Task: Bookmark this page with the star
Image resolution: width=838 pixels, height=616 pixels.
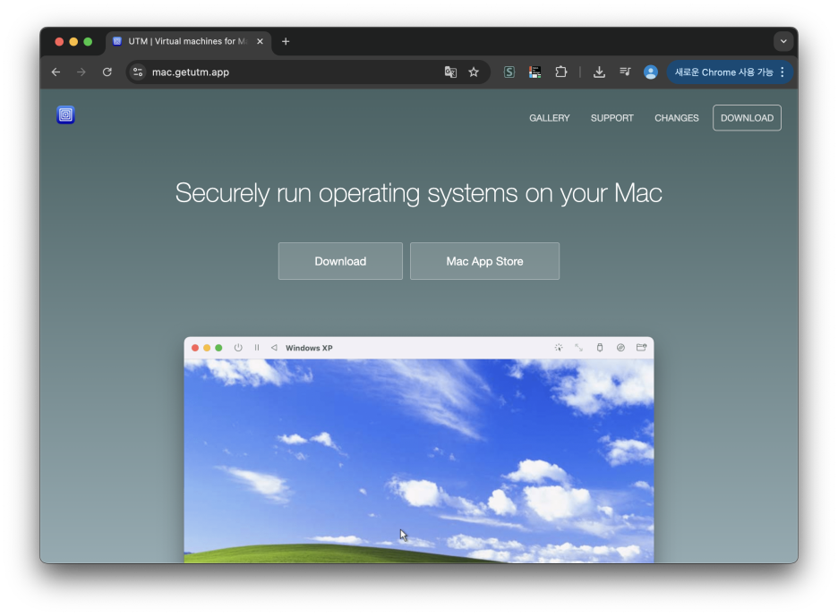Action: coord(474,72)
